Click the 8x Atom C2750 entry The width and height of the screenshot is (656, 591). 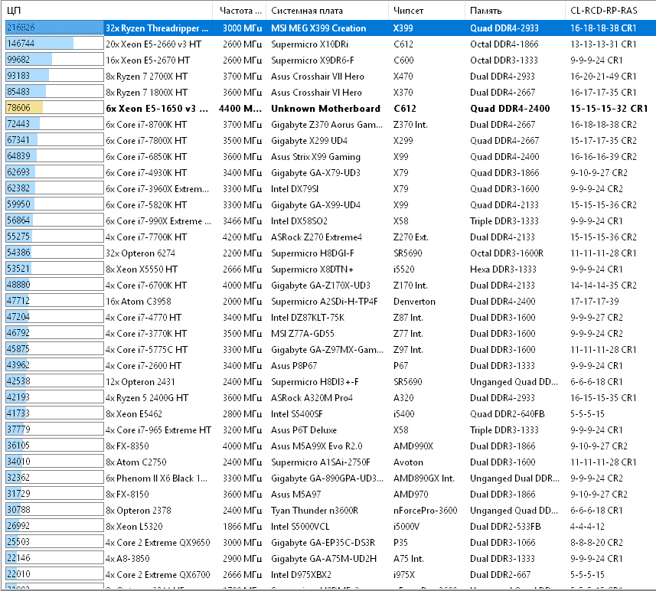coord(136,462)
